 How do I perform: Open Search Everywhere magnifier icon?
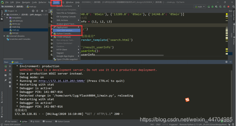click(233, 7)
